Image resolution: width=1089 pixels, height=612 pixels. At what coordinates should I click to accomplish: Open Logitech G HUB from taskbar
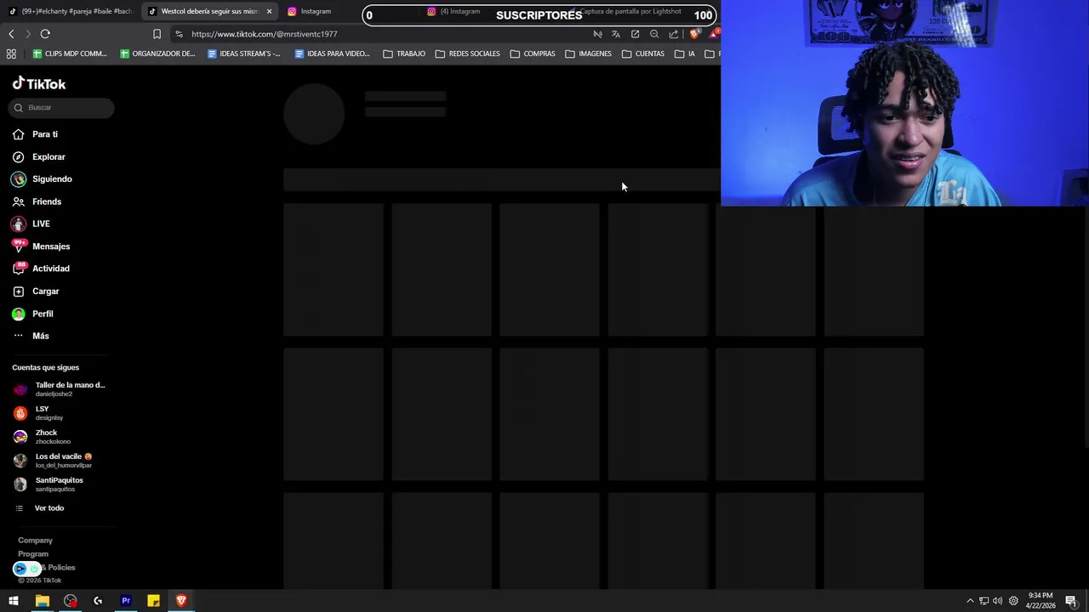coord(98,601)
